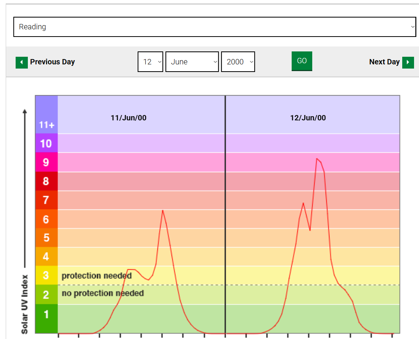Click the UV index 7 swatch
This screenshot has width=419, height=339.
(47, 200)
